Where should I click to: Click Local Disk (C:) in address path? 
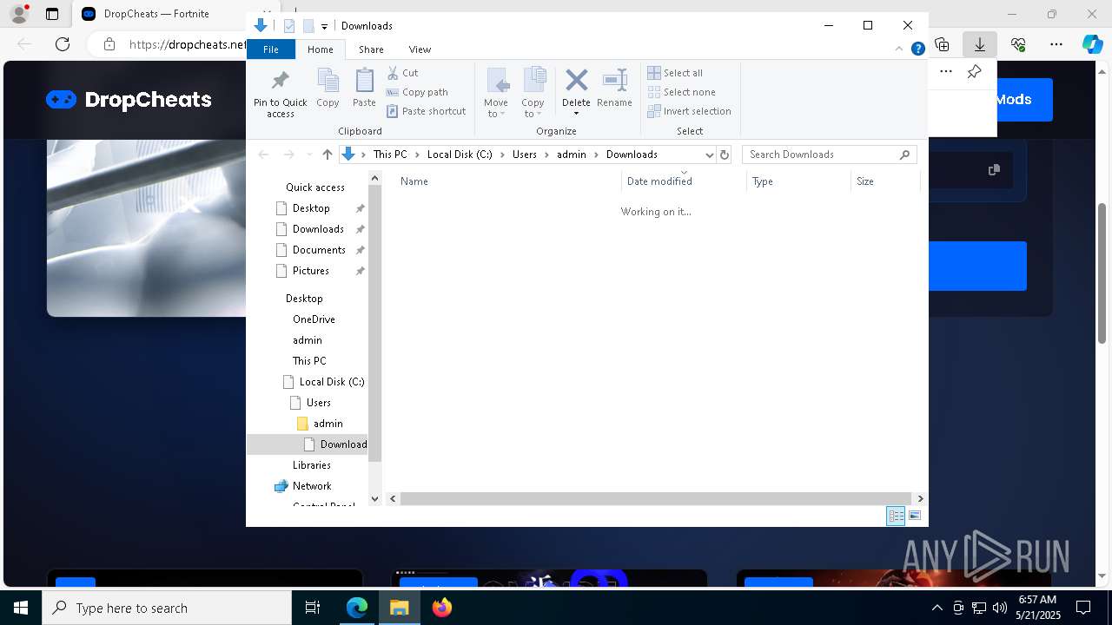pyautogui.click(x=460, y=155)
